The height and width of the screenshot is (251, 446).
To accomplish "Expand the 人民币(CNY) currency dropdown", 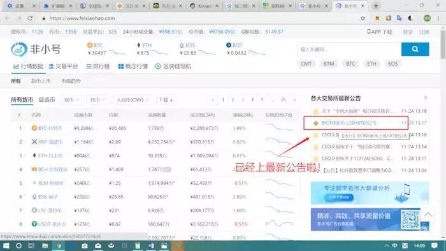I will click(133, 100).
